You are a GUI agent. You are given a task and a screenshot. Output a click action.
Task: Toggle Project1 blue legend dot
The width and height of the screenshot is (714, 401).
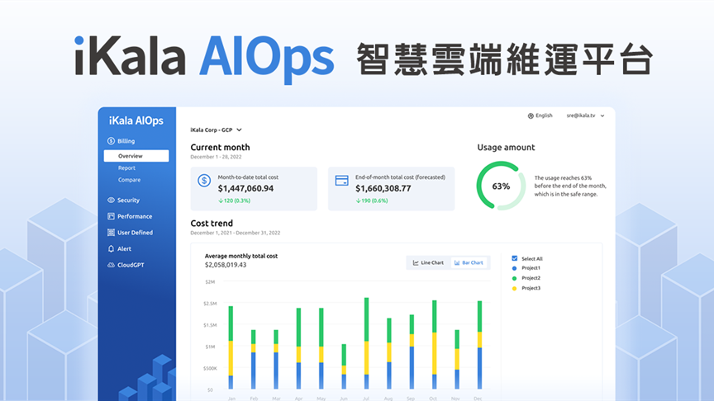tap(515, 268)
